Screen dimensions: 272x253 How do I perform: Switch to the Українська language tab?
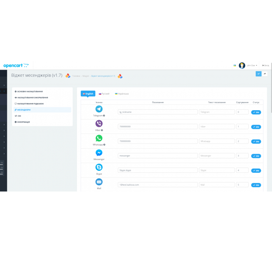pyautogui.click(x=122, y=94)
